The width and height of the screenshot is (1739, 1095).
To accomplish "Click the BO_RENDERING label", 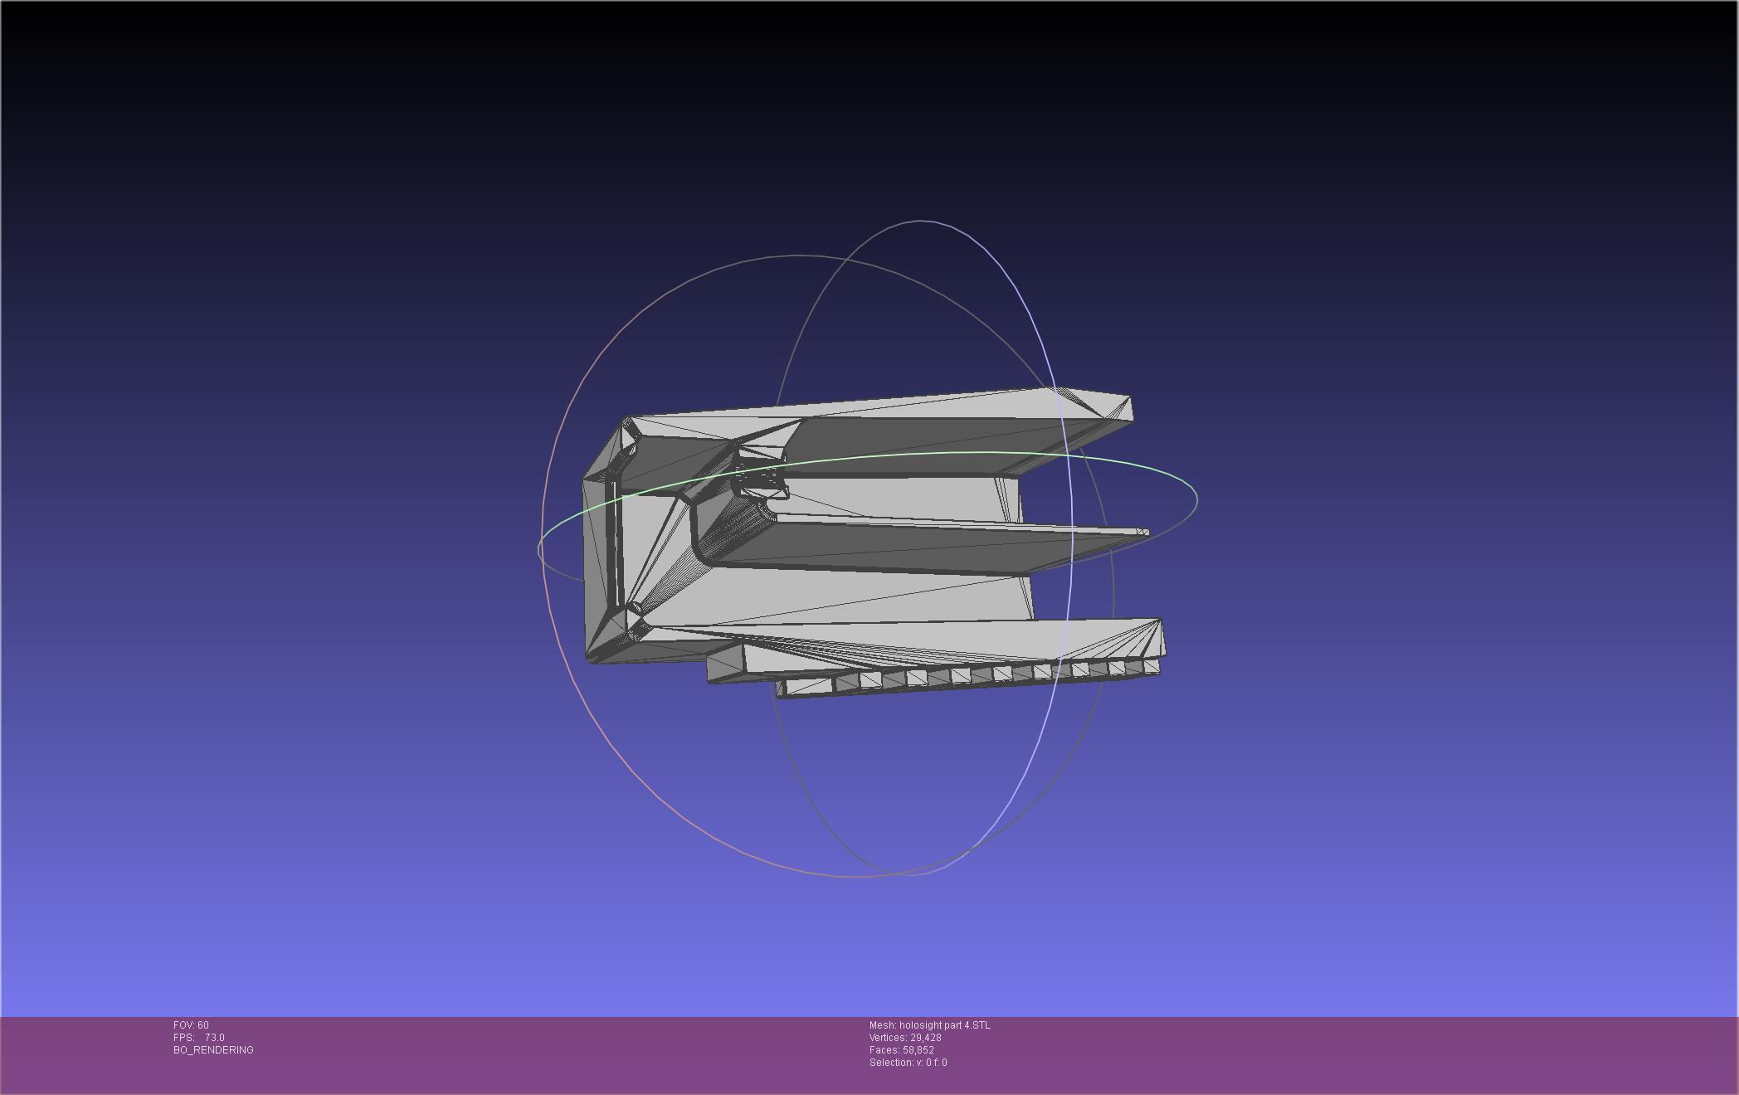I will tap(213, 1050).
